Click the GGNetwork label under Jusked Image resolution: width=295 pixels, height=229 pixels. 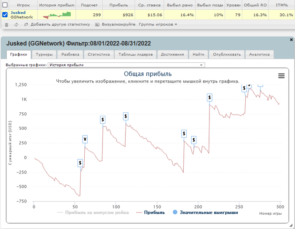(21, 17)
